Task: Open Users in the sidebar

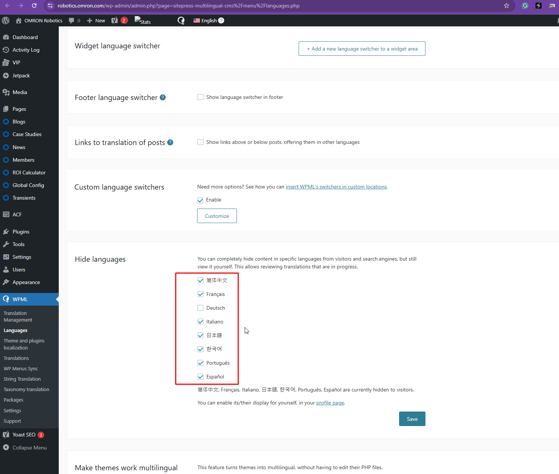Action: coord(29,270)
